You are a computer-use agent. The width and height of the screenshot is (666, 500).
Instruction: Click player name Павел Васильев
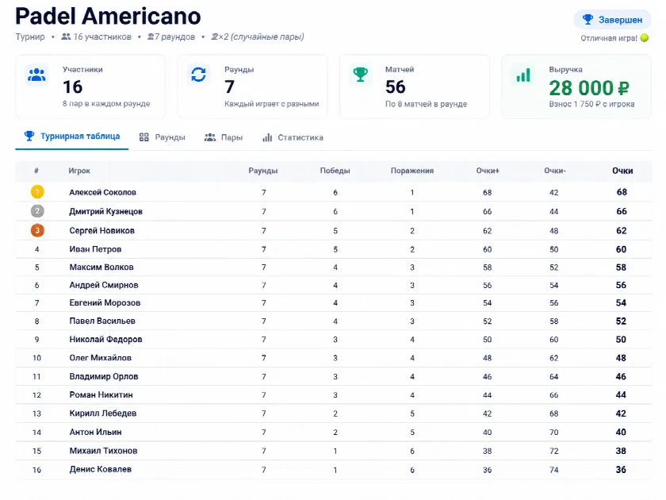tap(102, 321)
